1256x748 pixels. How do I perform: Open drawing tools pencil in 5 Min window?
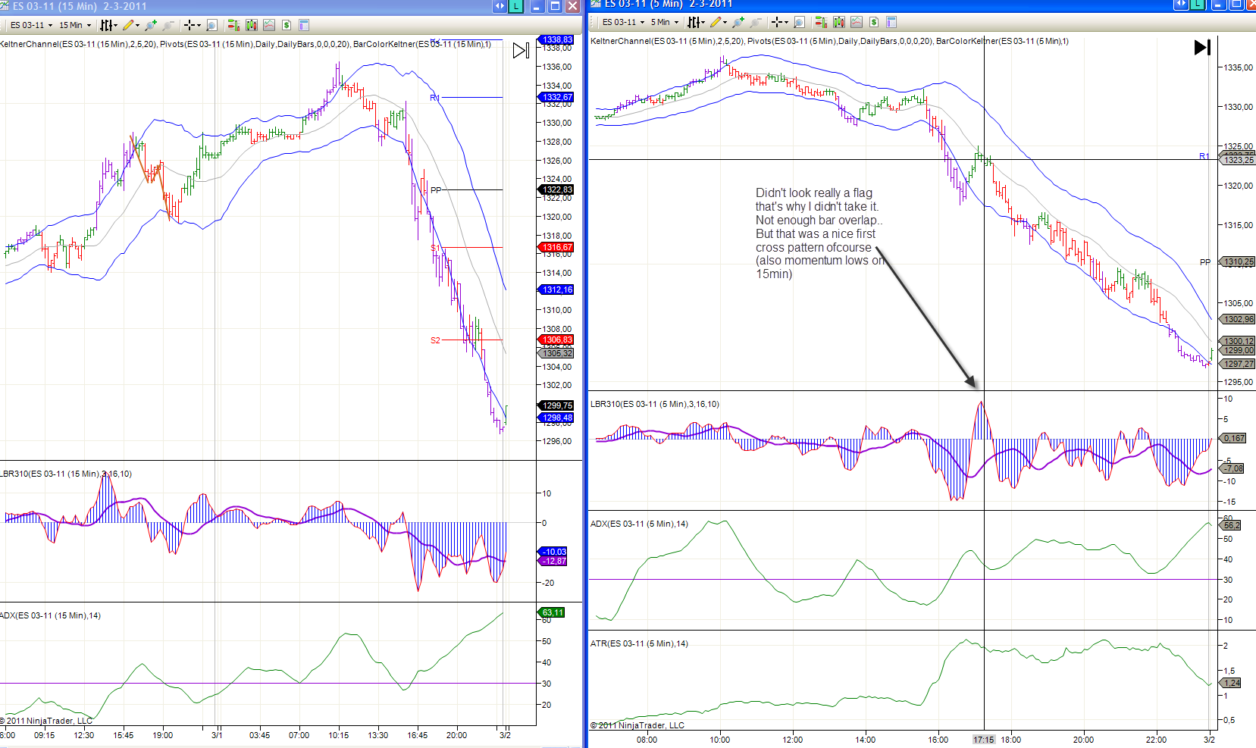pyautogui.click(x=718, y=22)
